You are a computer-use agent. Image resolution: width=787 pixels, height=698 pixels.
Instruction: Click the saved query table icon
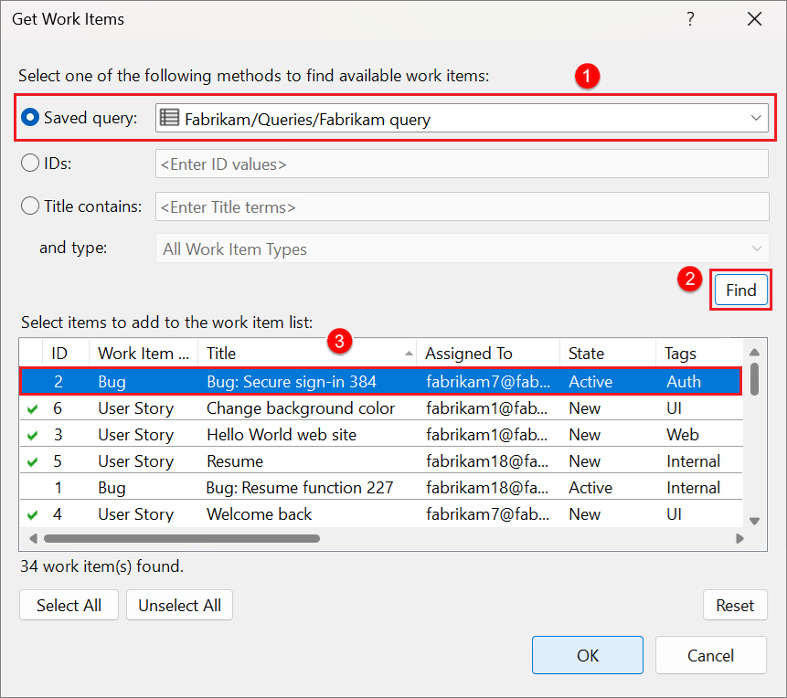pyautogui.click(x=169, y=118)
